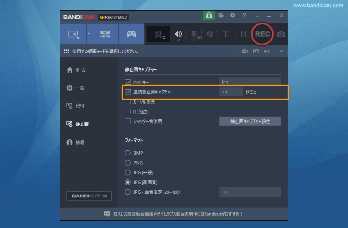Click the BANDICUT button

[x=89, y=196]
